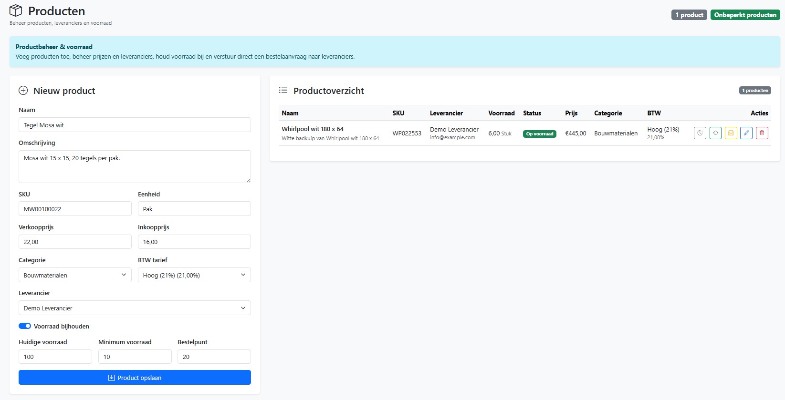Click the 'info@example.com' supplier email

(x=452, y=137)
